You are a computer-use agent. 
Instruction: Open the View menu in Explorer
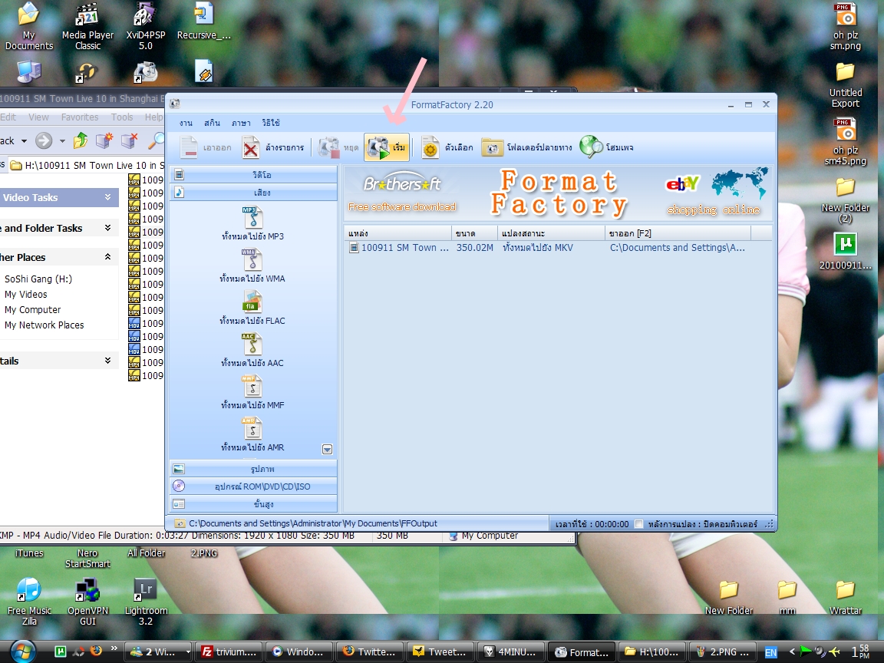pos(38,117)
